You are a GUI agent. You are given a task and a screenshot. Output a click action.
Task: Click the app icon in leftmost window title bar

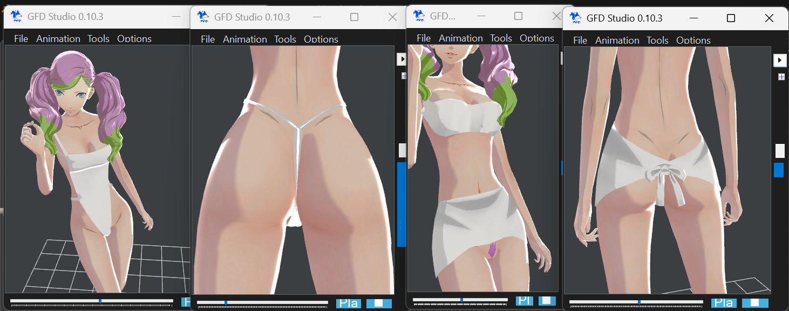coord(17,16)
